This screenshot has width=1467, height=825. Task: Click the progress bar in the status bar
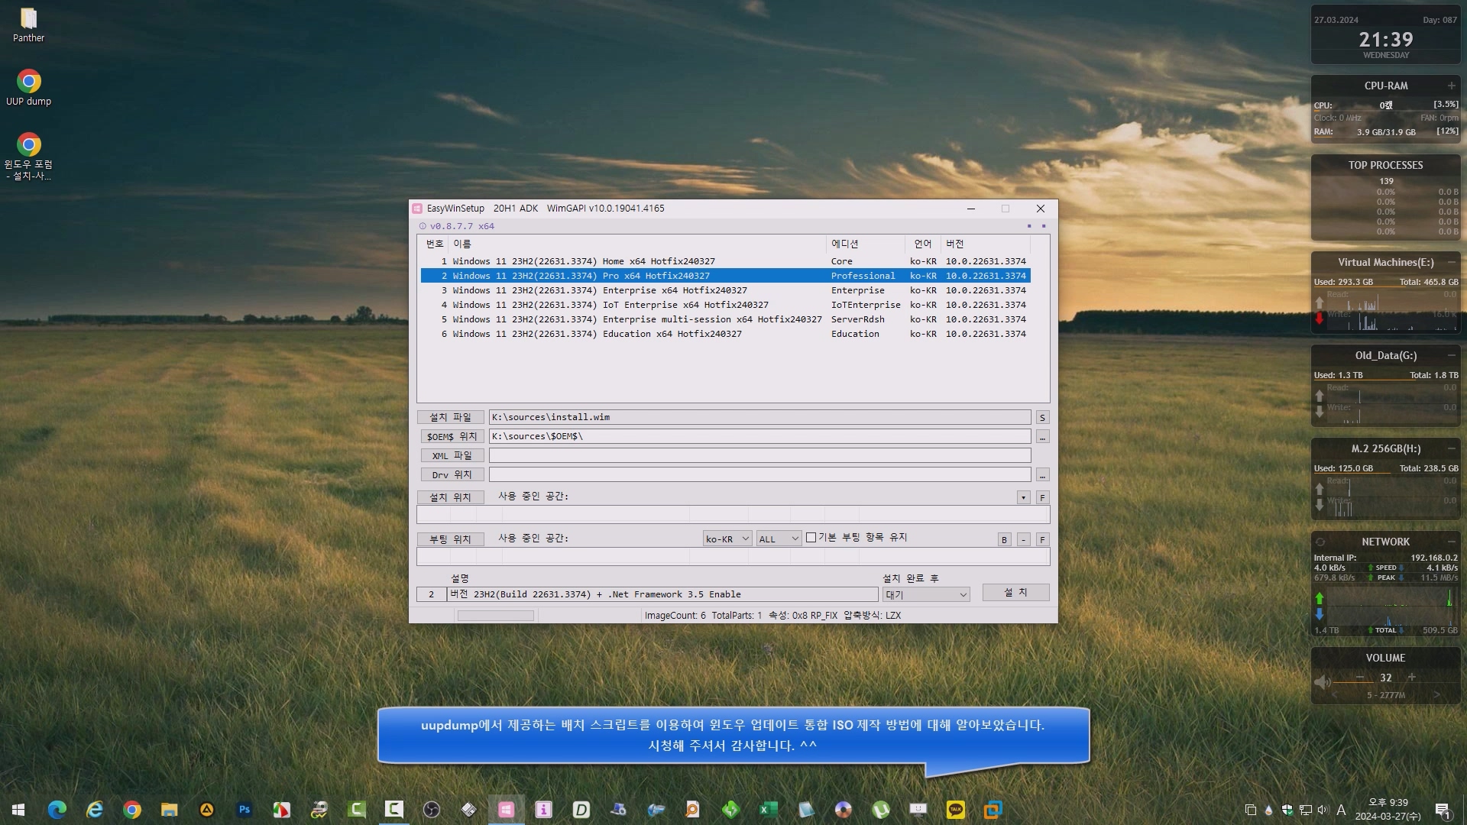[495, 616]
